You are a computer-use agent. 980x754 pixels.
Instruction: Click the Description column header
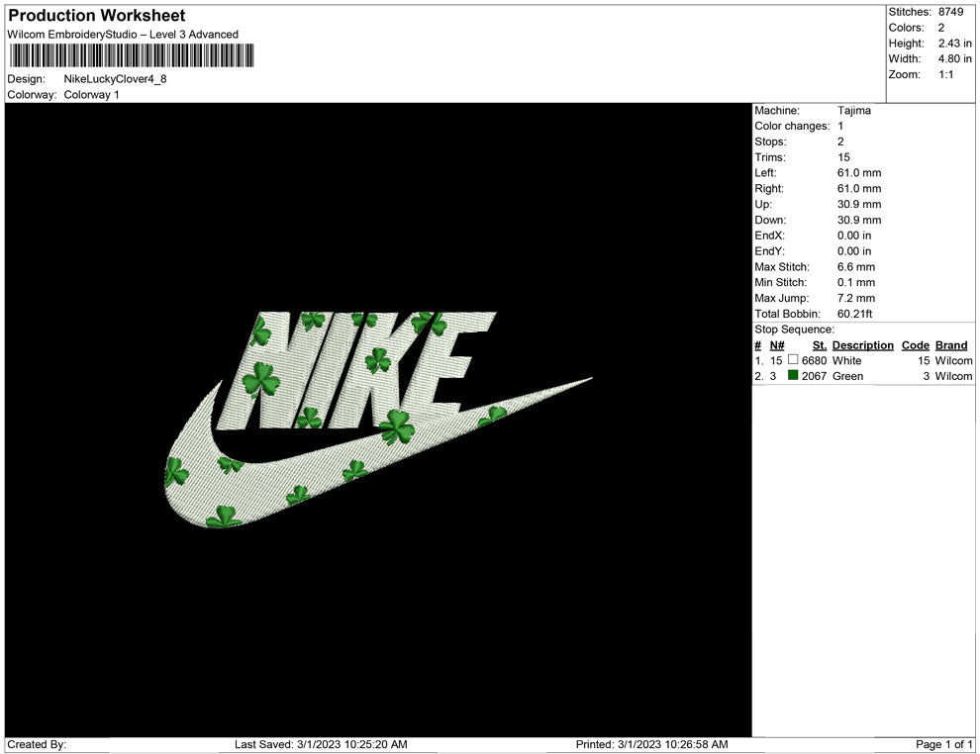pos(862,345)
